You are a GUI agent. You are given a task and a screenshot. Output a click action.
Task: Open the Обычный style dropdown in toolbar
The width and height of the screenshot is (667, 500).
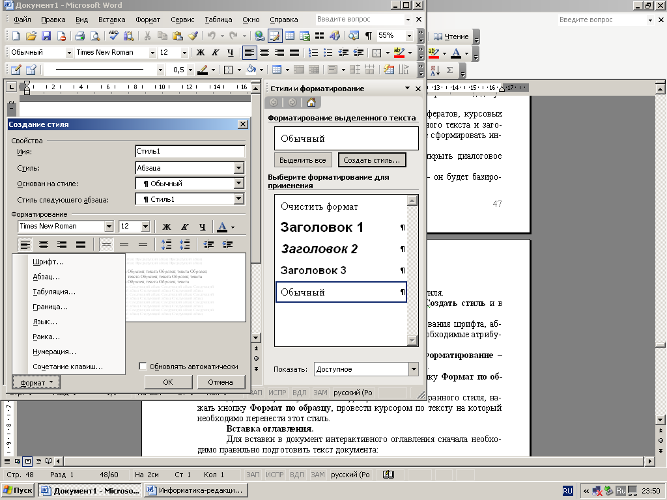tap(69, 53)
